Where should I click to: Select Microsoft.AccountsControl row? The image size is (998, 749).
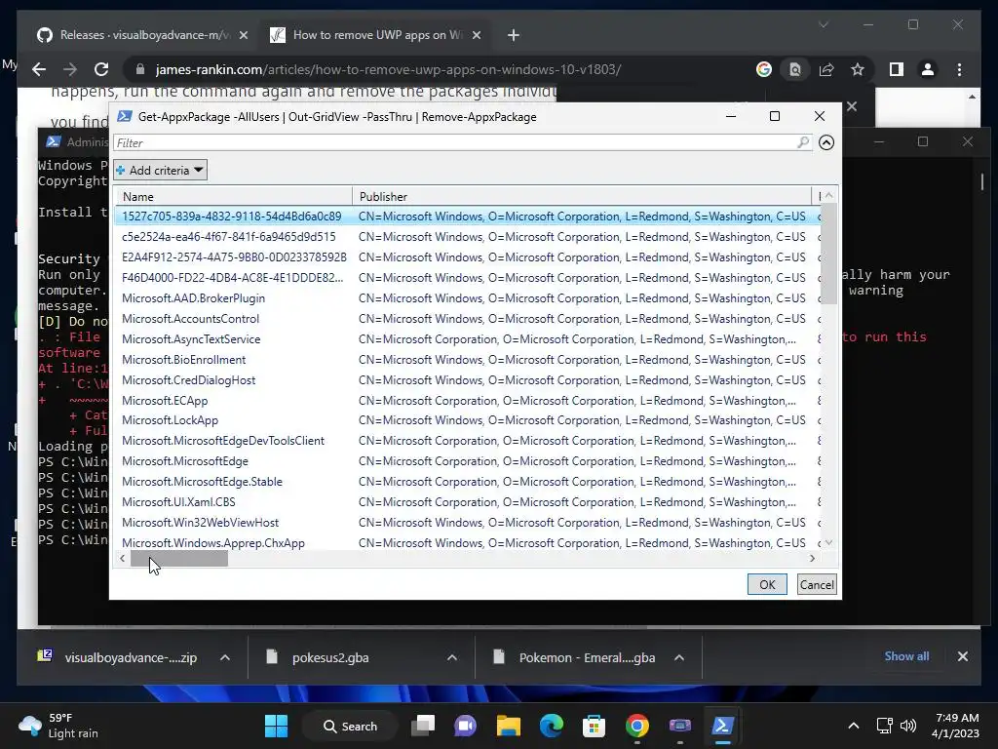(468, 319)
